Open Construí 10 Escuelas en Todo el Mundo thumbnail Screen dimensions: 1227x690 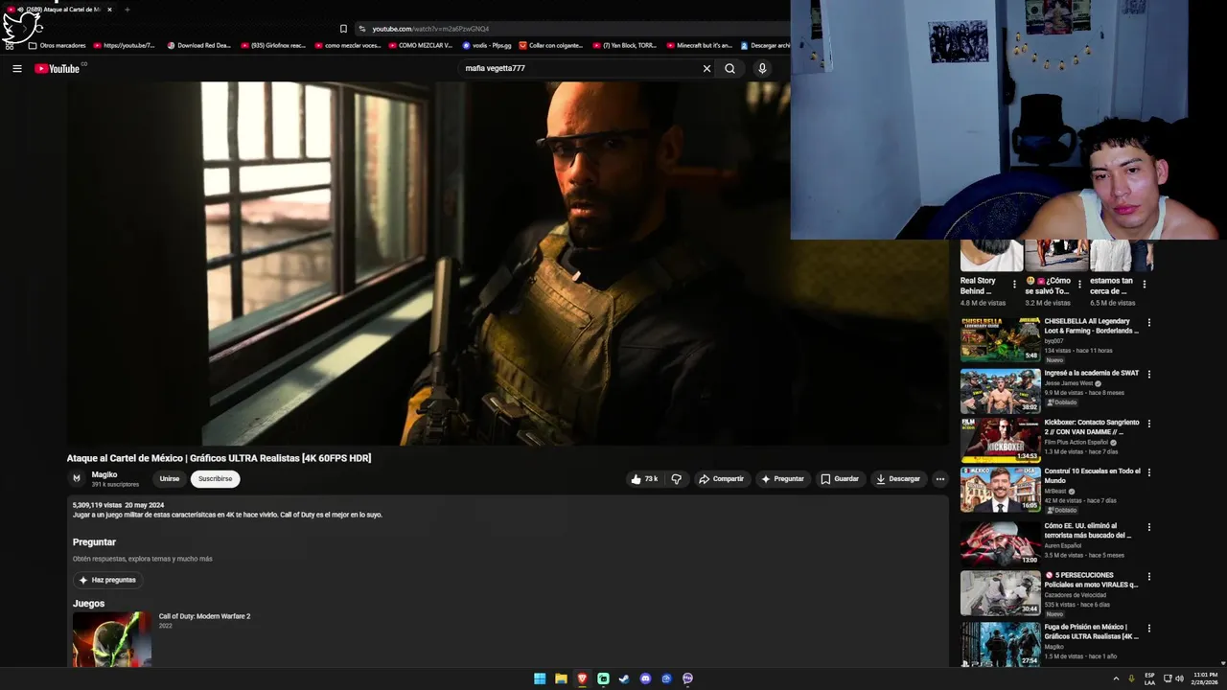(x=1000, y=490)
